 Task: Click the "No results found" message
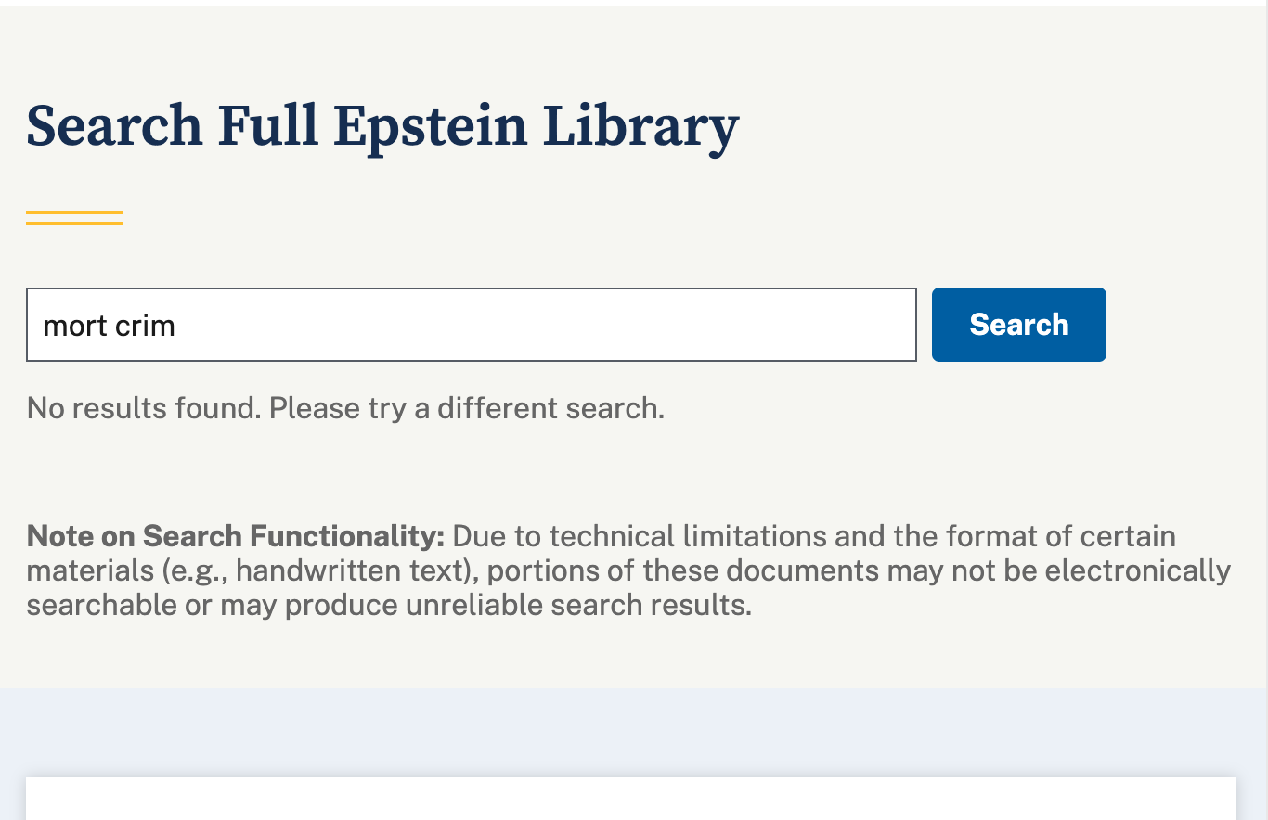pyautogui.click(x=144, y=408)
